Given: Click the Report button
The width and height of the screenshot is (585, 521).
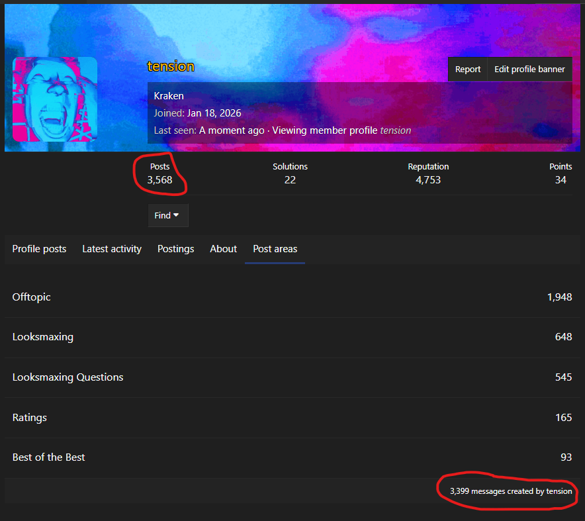Looking at the screenshot, I should pyautogui.click(x=467, y=69).
